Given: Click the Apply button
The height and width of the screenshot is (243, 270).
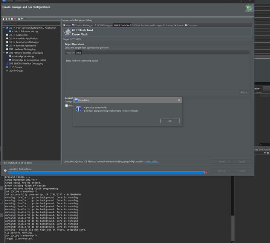Looking at the screenshot, I should 242,161.
